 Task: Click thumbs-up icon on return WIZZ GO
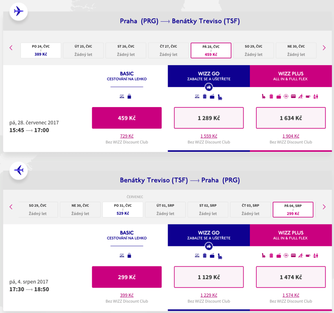tap(209, 246)
